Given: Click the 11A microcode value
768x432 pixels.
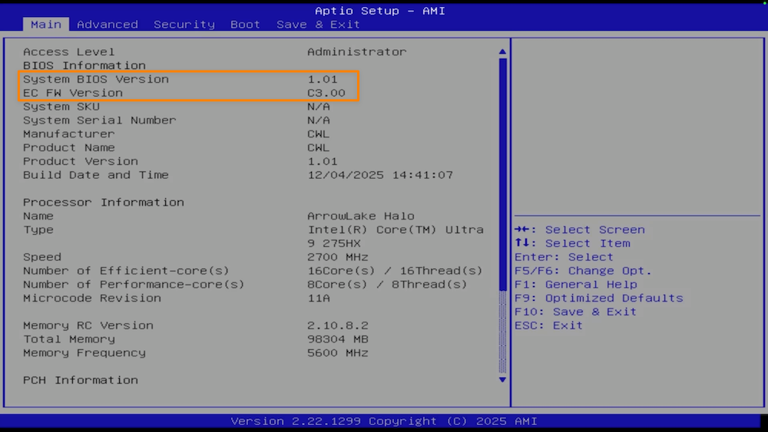Looking at the screenshot, I should click(319, 298).
